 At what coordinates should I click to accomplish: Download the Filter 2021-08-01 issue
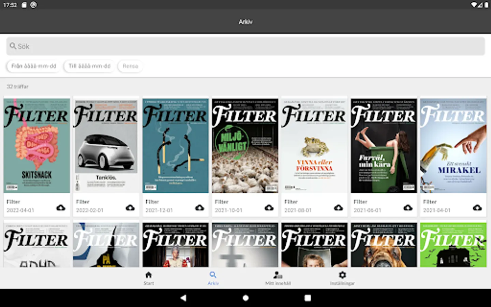(338, 207)
